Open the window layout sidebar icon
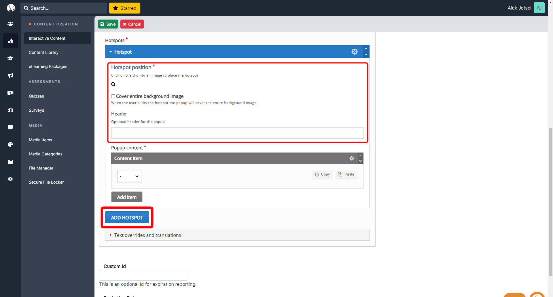Image resolution: width=553 pixels, height=297 pixels. pyautogui.click(x=10, y=162)
